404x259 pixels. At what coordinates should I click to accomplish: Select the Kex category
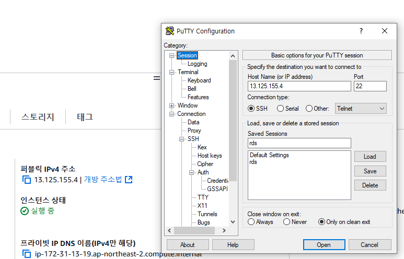point(202,147)
